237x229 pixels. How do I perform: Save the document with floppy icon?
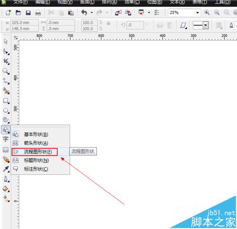point(28,13)
